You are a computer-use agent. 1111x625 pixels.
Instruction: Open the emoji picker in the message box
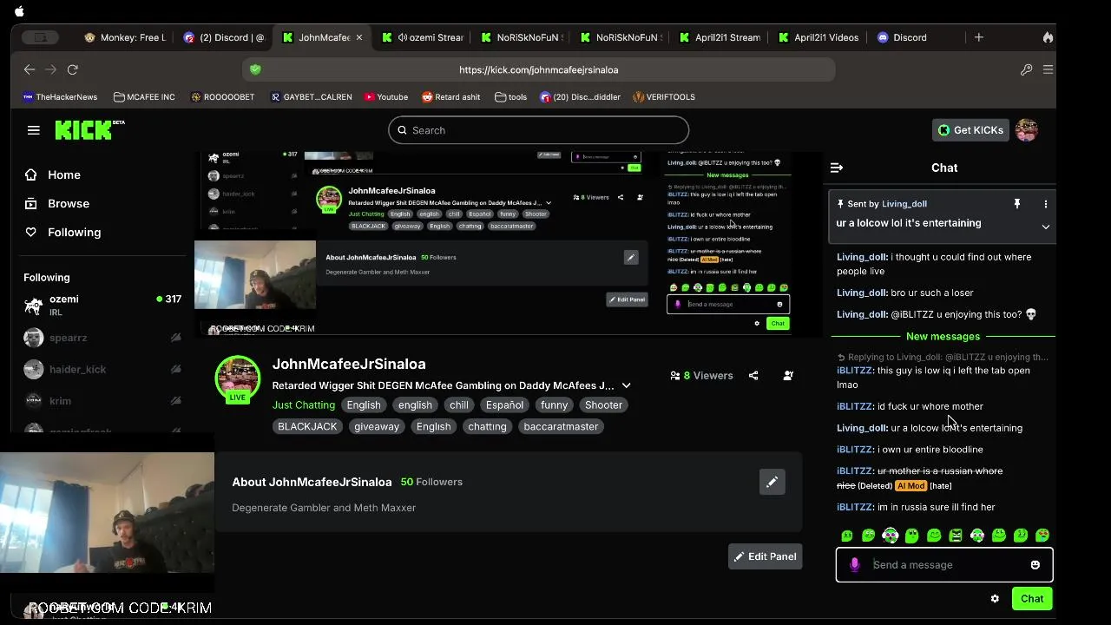pos(1035,565)
